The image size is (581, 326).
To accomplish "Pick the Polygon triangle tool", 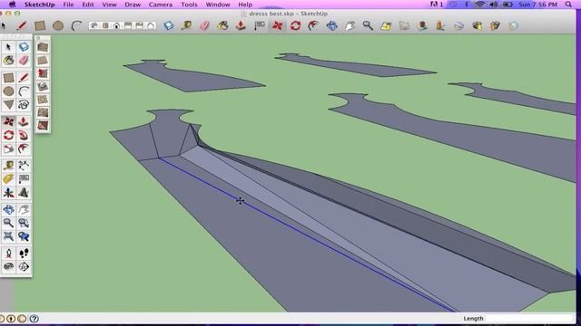I will coord(8,105).
